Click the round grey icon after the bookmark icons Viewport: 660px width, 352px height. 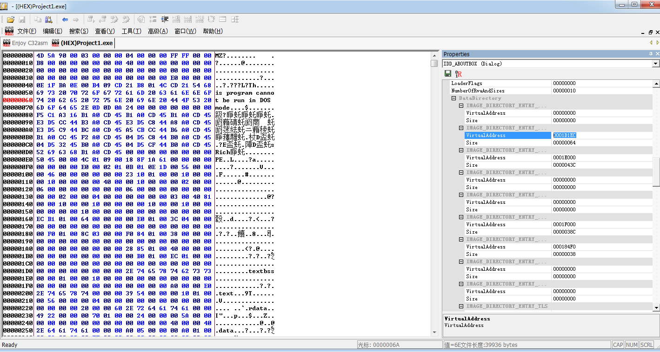(141, 20)
